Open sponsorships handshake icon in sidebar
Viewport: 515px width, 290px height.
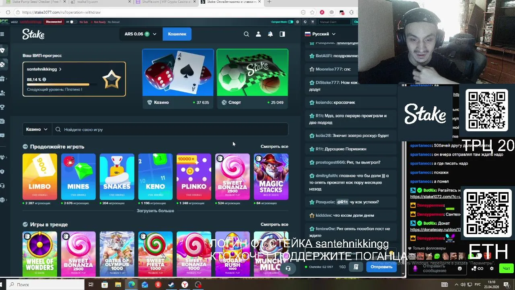tap(2, 157)
